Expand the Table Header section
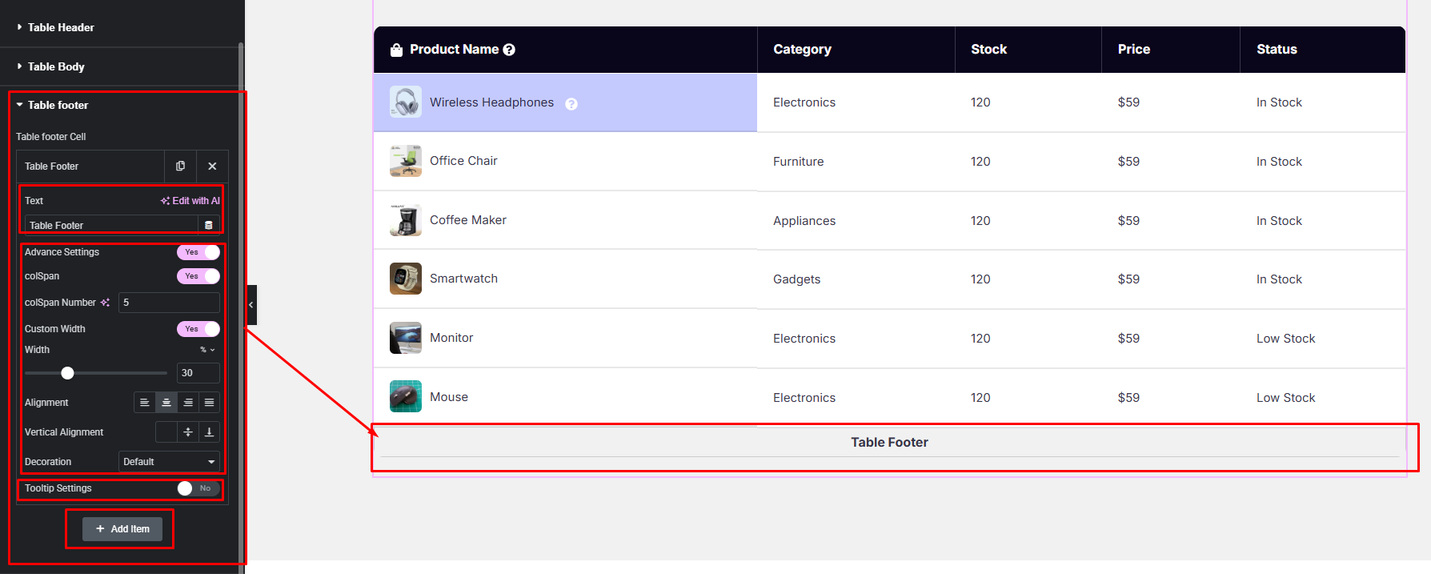The width and height of the screenshot is (1431, 574). [x=61, y=27]
